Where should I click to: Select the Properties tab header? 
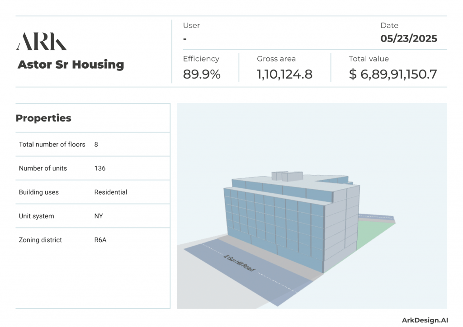(x=43, y=118)
